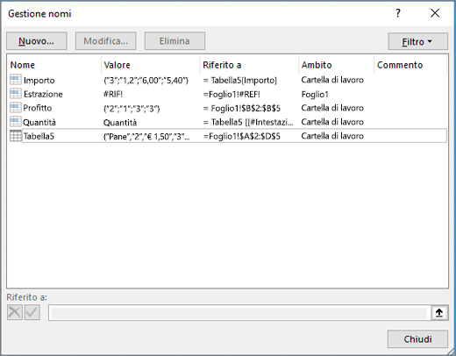The width and height of the screenshot is (456, 356).
Task: Sort by the Valore column header
Action: pyautogui.click(x=151, y=65)
